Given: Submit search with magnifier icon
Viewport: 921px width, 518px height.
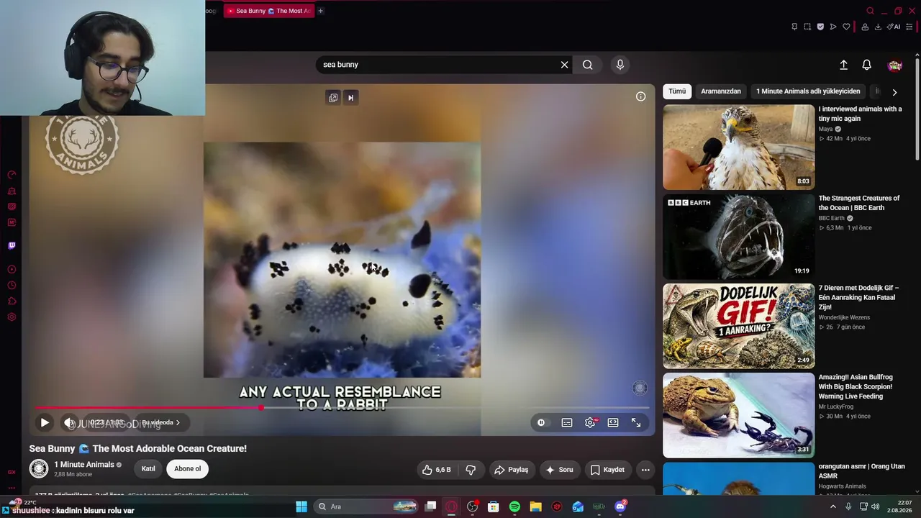Looking at the screenshot, I should pyautogui.click(x=588, y=65).
